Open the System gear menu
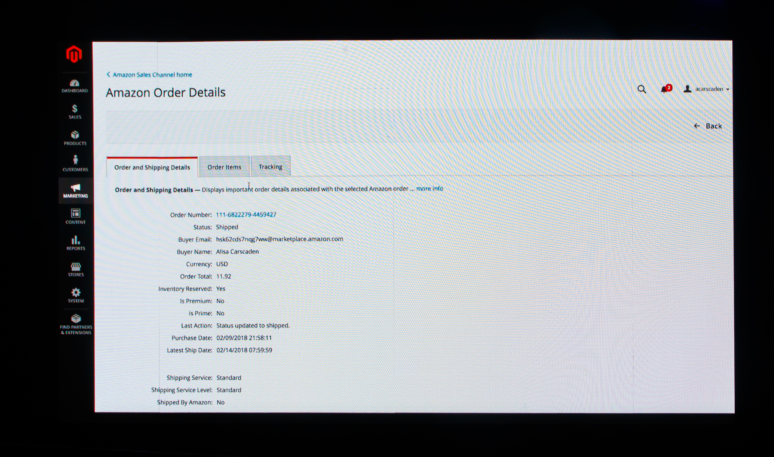 point(76,295)
